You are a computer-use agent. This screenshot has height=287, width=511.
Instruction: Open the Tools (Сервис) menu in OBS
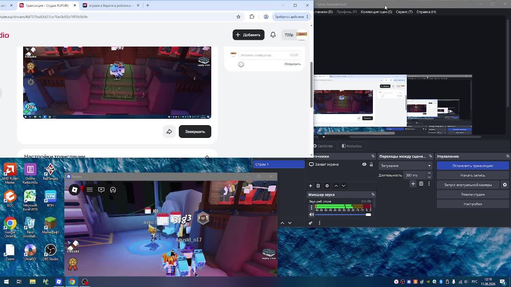(404, 12)
